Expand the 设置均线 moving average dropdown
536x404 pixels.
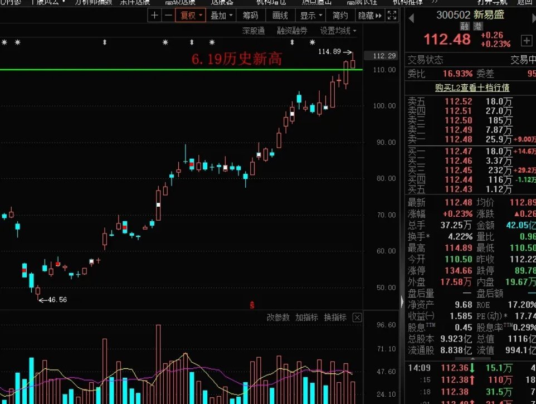tap(338, 31)
